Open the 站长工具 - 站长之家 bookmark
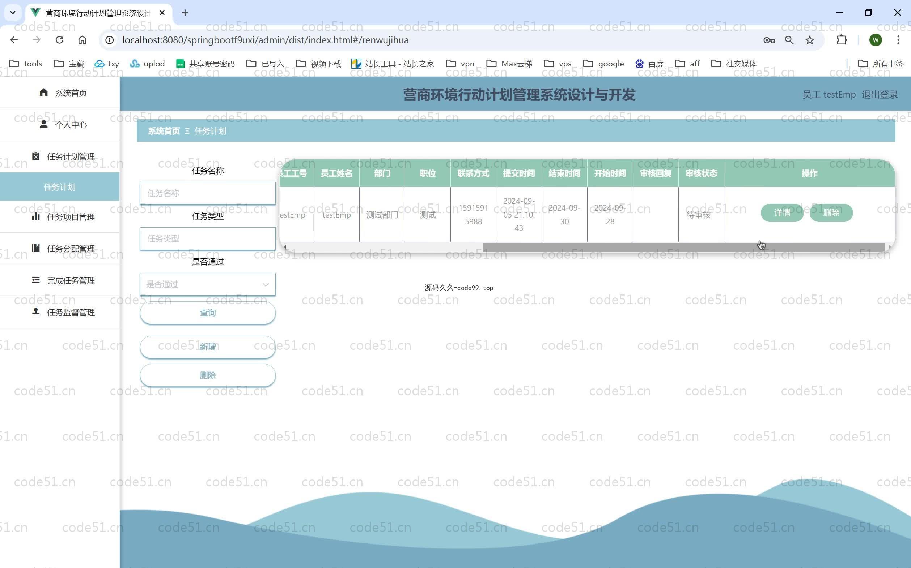911x568 pixels. coord(392,64)
